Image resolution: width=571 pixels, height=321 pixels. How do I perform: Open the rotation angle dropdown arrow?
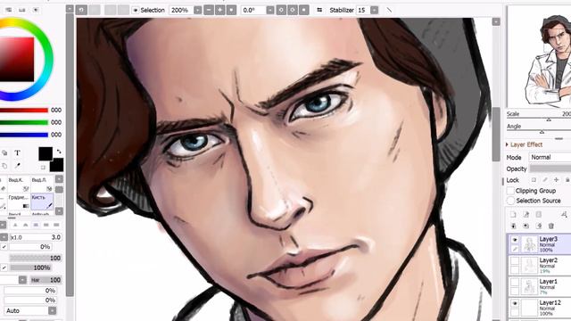[270, 10]
